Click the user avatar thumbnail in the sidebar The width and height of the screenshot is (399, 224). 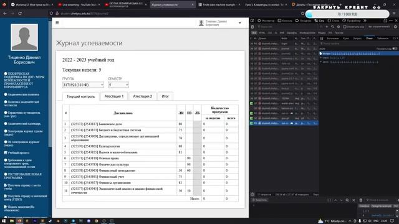[24, 37]
